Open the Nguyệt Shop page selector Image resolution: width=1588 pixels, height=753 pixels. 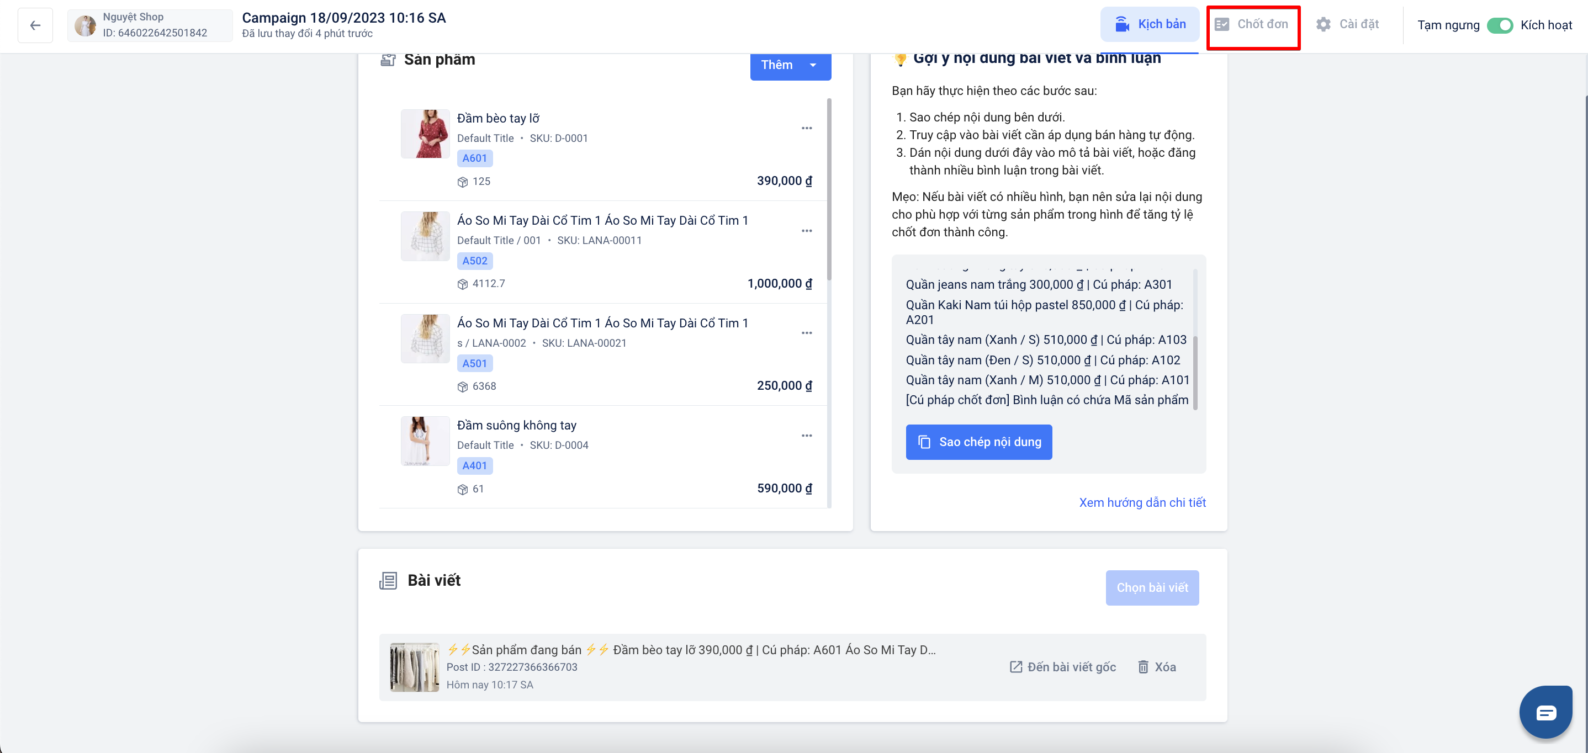(x=150, y=25)
